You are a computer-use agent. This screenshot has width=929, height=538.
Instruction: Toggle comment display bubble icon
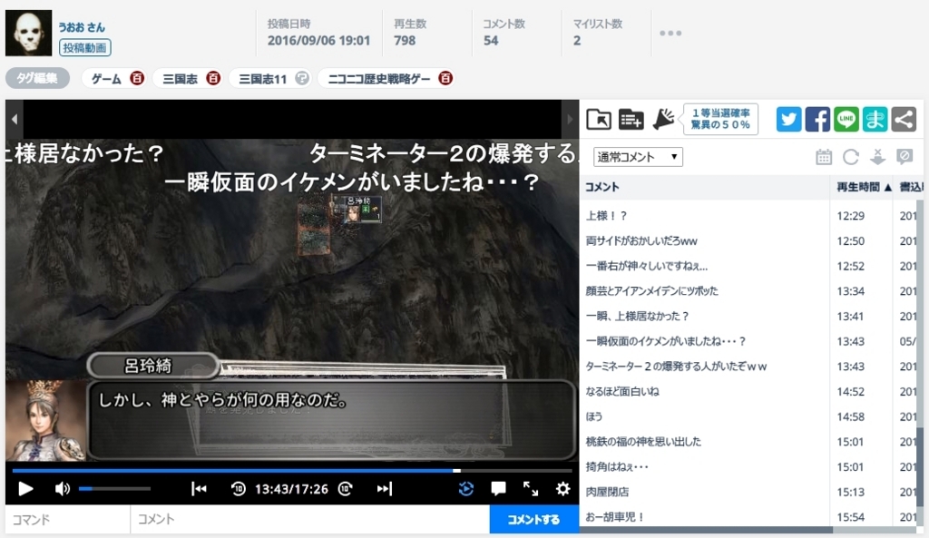[x=498, y=489]
